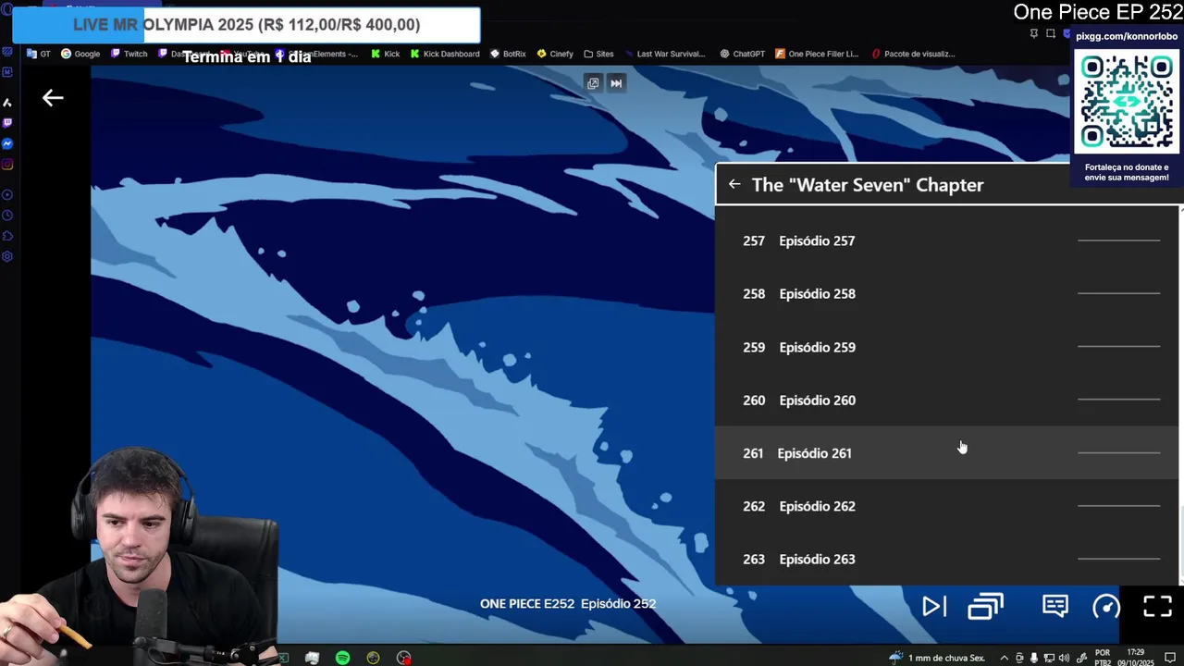Open the GT bookmark

tap(39, 54)
